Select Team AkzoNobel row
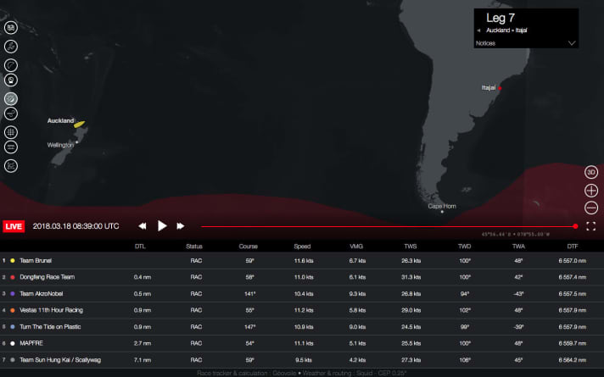The height and width of the screenshot is (377, 604). point(302,293)
